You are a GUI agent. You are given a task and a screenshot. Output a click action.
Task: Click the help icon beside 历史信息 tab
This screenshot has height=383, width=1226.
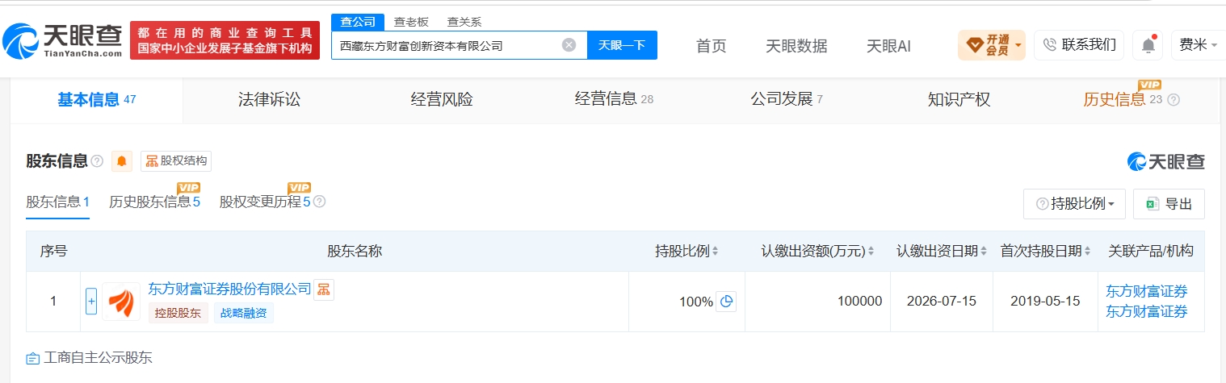click(1174, 100)
